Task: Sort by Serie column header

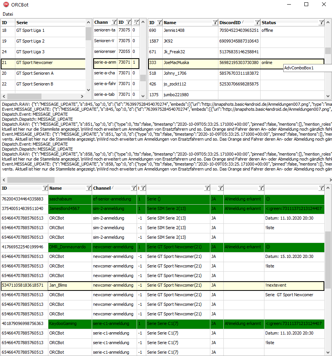Action: tap(50, 23)
